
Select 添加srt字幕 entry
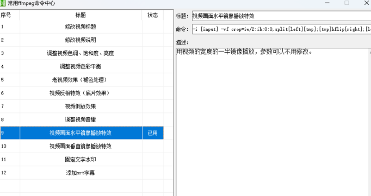(x=82, y=173)
